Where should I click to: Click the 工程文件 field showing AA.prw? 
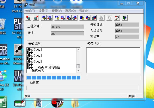(x=67, y=27)
